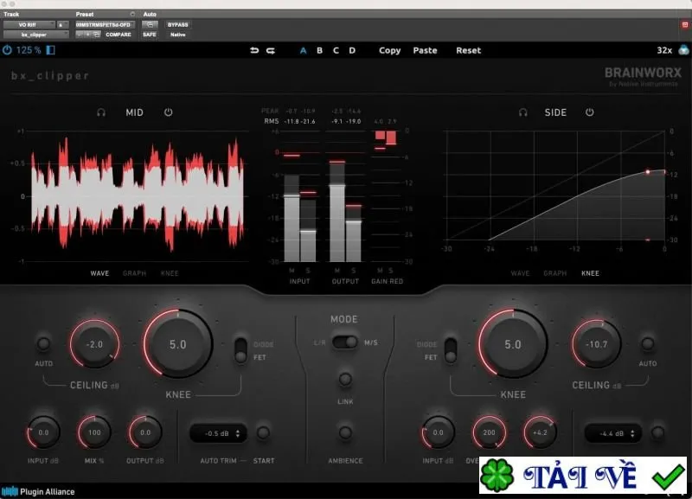Click the left KNEE knob showing 5.0
The height and width of the screenshot is (499, 692).
pyautogui.click(x=178, y=344)
